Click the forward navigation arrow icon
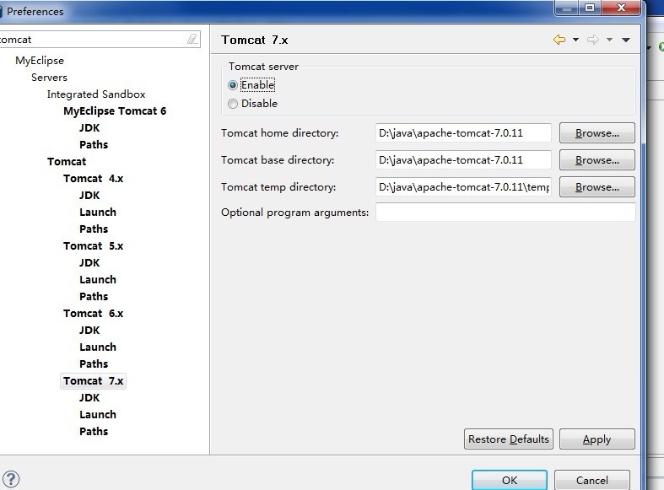 point(593,40)
